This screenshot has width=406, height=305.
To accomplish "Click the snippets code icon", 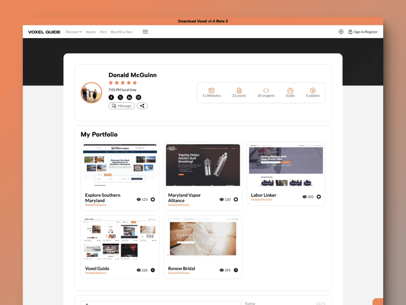I will (266, 91).
